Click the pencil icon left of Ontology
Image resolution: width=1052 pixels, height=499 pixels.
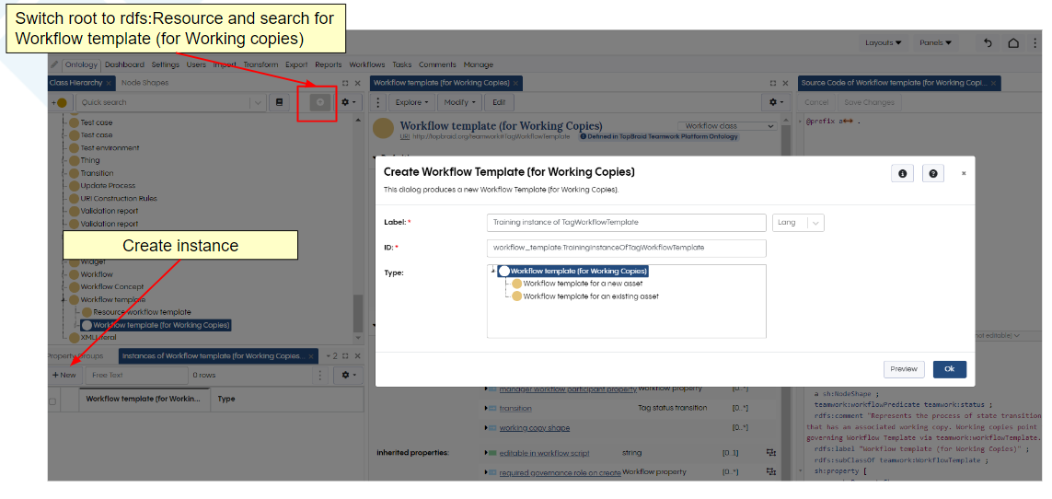pos(54,64)
